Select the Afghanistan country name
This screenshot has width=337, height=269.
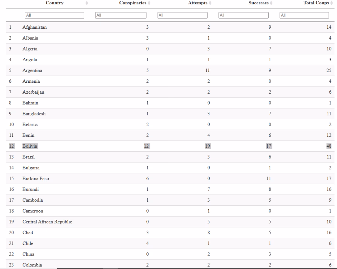point(35,27)
